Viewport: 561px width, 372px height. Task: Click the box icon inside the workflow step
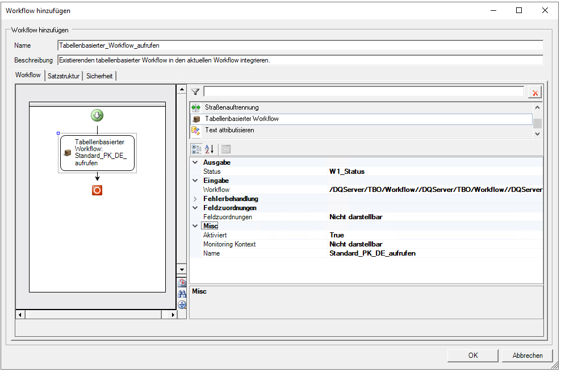point(67,153)
